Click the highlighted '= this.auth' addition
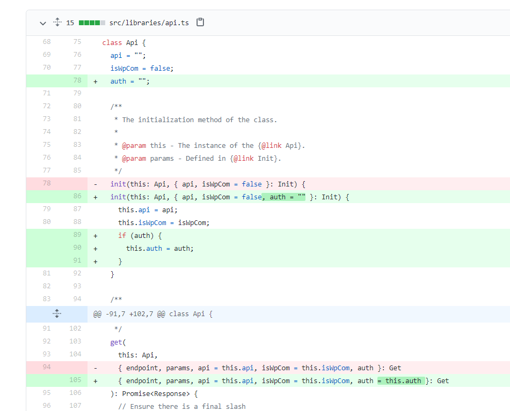Viewport: 510px width, 411px height. [400, 381]
